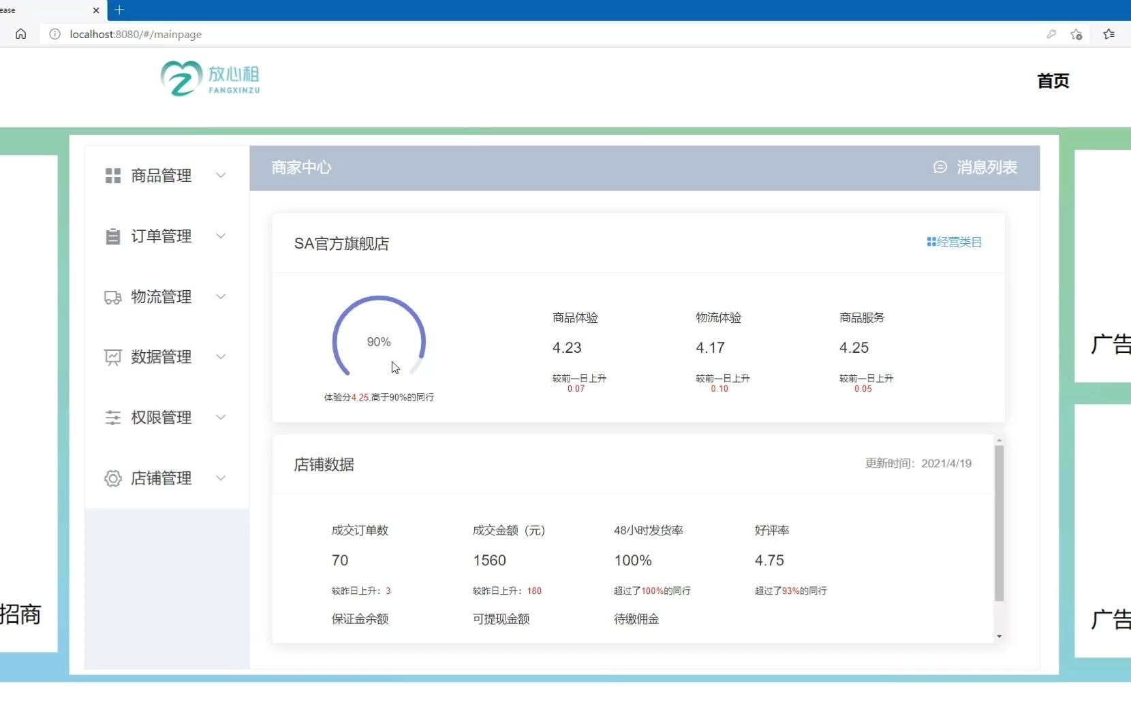Click the 成交订单数 value 70
1131x707 pixels.
(x=340, y=561)
